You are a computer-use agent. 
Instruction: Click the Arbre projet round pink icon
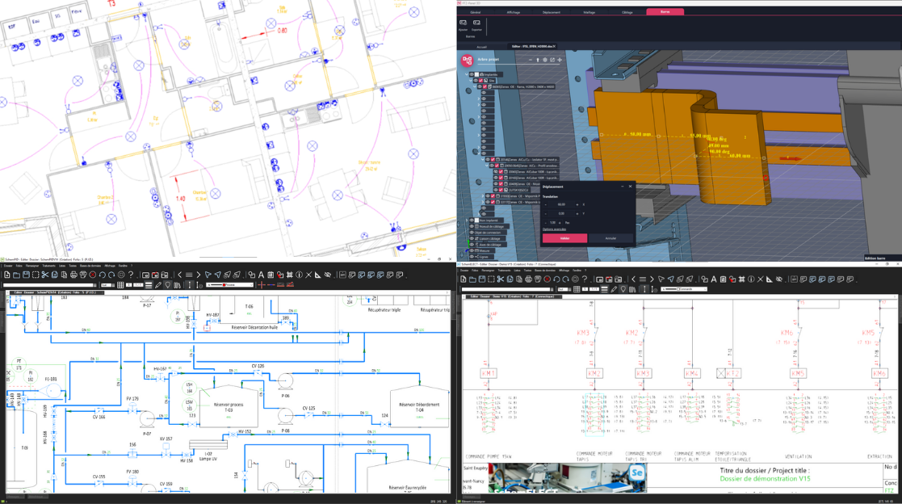pos(466,60)
